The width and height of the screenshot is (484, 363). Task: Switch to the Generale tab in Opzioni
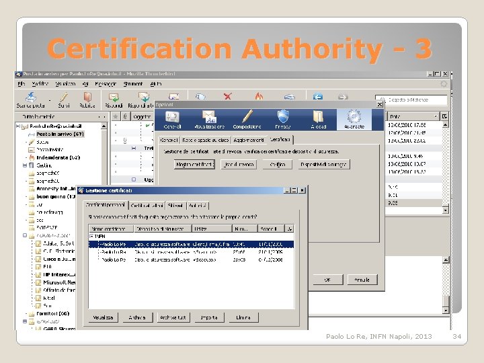[169, 140]
